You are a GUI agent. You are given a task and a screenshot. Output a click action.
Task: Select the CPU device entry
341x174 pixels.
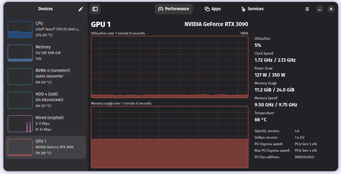click(46, 29)
